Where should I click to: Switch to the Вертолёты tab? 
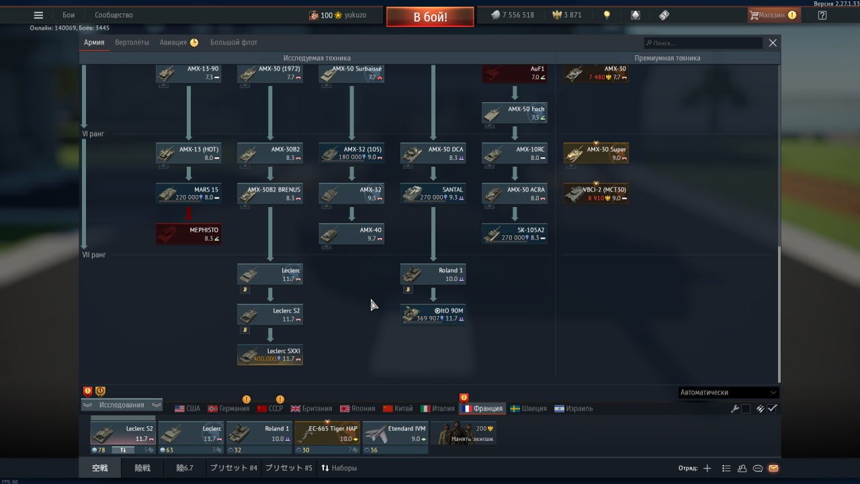tap(132, 42)
